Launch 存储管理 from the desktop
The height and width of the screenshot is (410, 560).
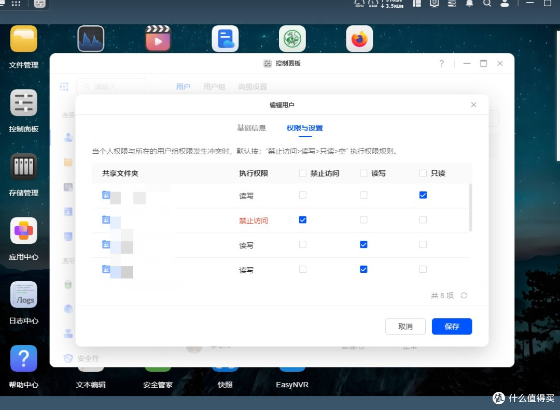23,167
